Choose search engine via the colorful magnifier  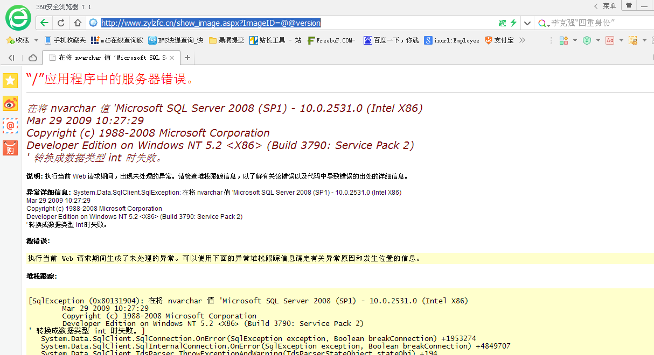[x=542, y=23]
